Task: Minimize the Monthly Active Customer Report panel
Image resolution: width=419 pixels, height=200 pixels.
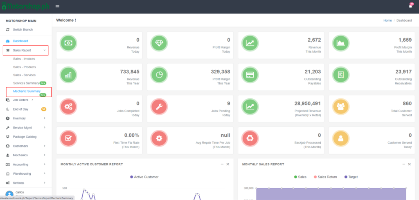Action: pos(222,164)
